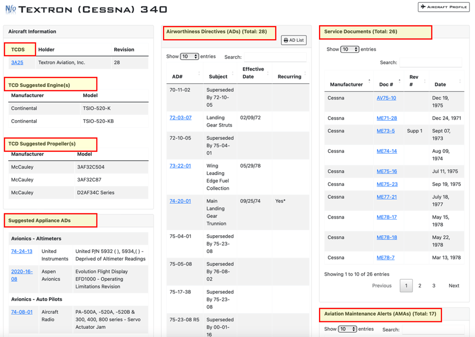Click the Service Documents search box
Image resolution: width=475 pixels, height=337 pixels.
pyautogui.click(x=431, y=62)
